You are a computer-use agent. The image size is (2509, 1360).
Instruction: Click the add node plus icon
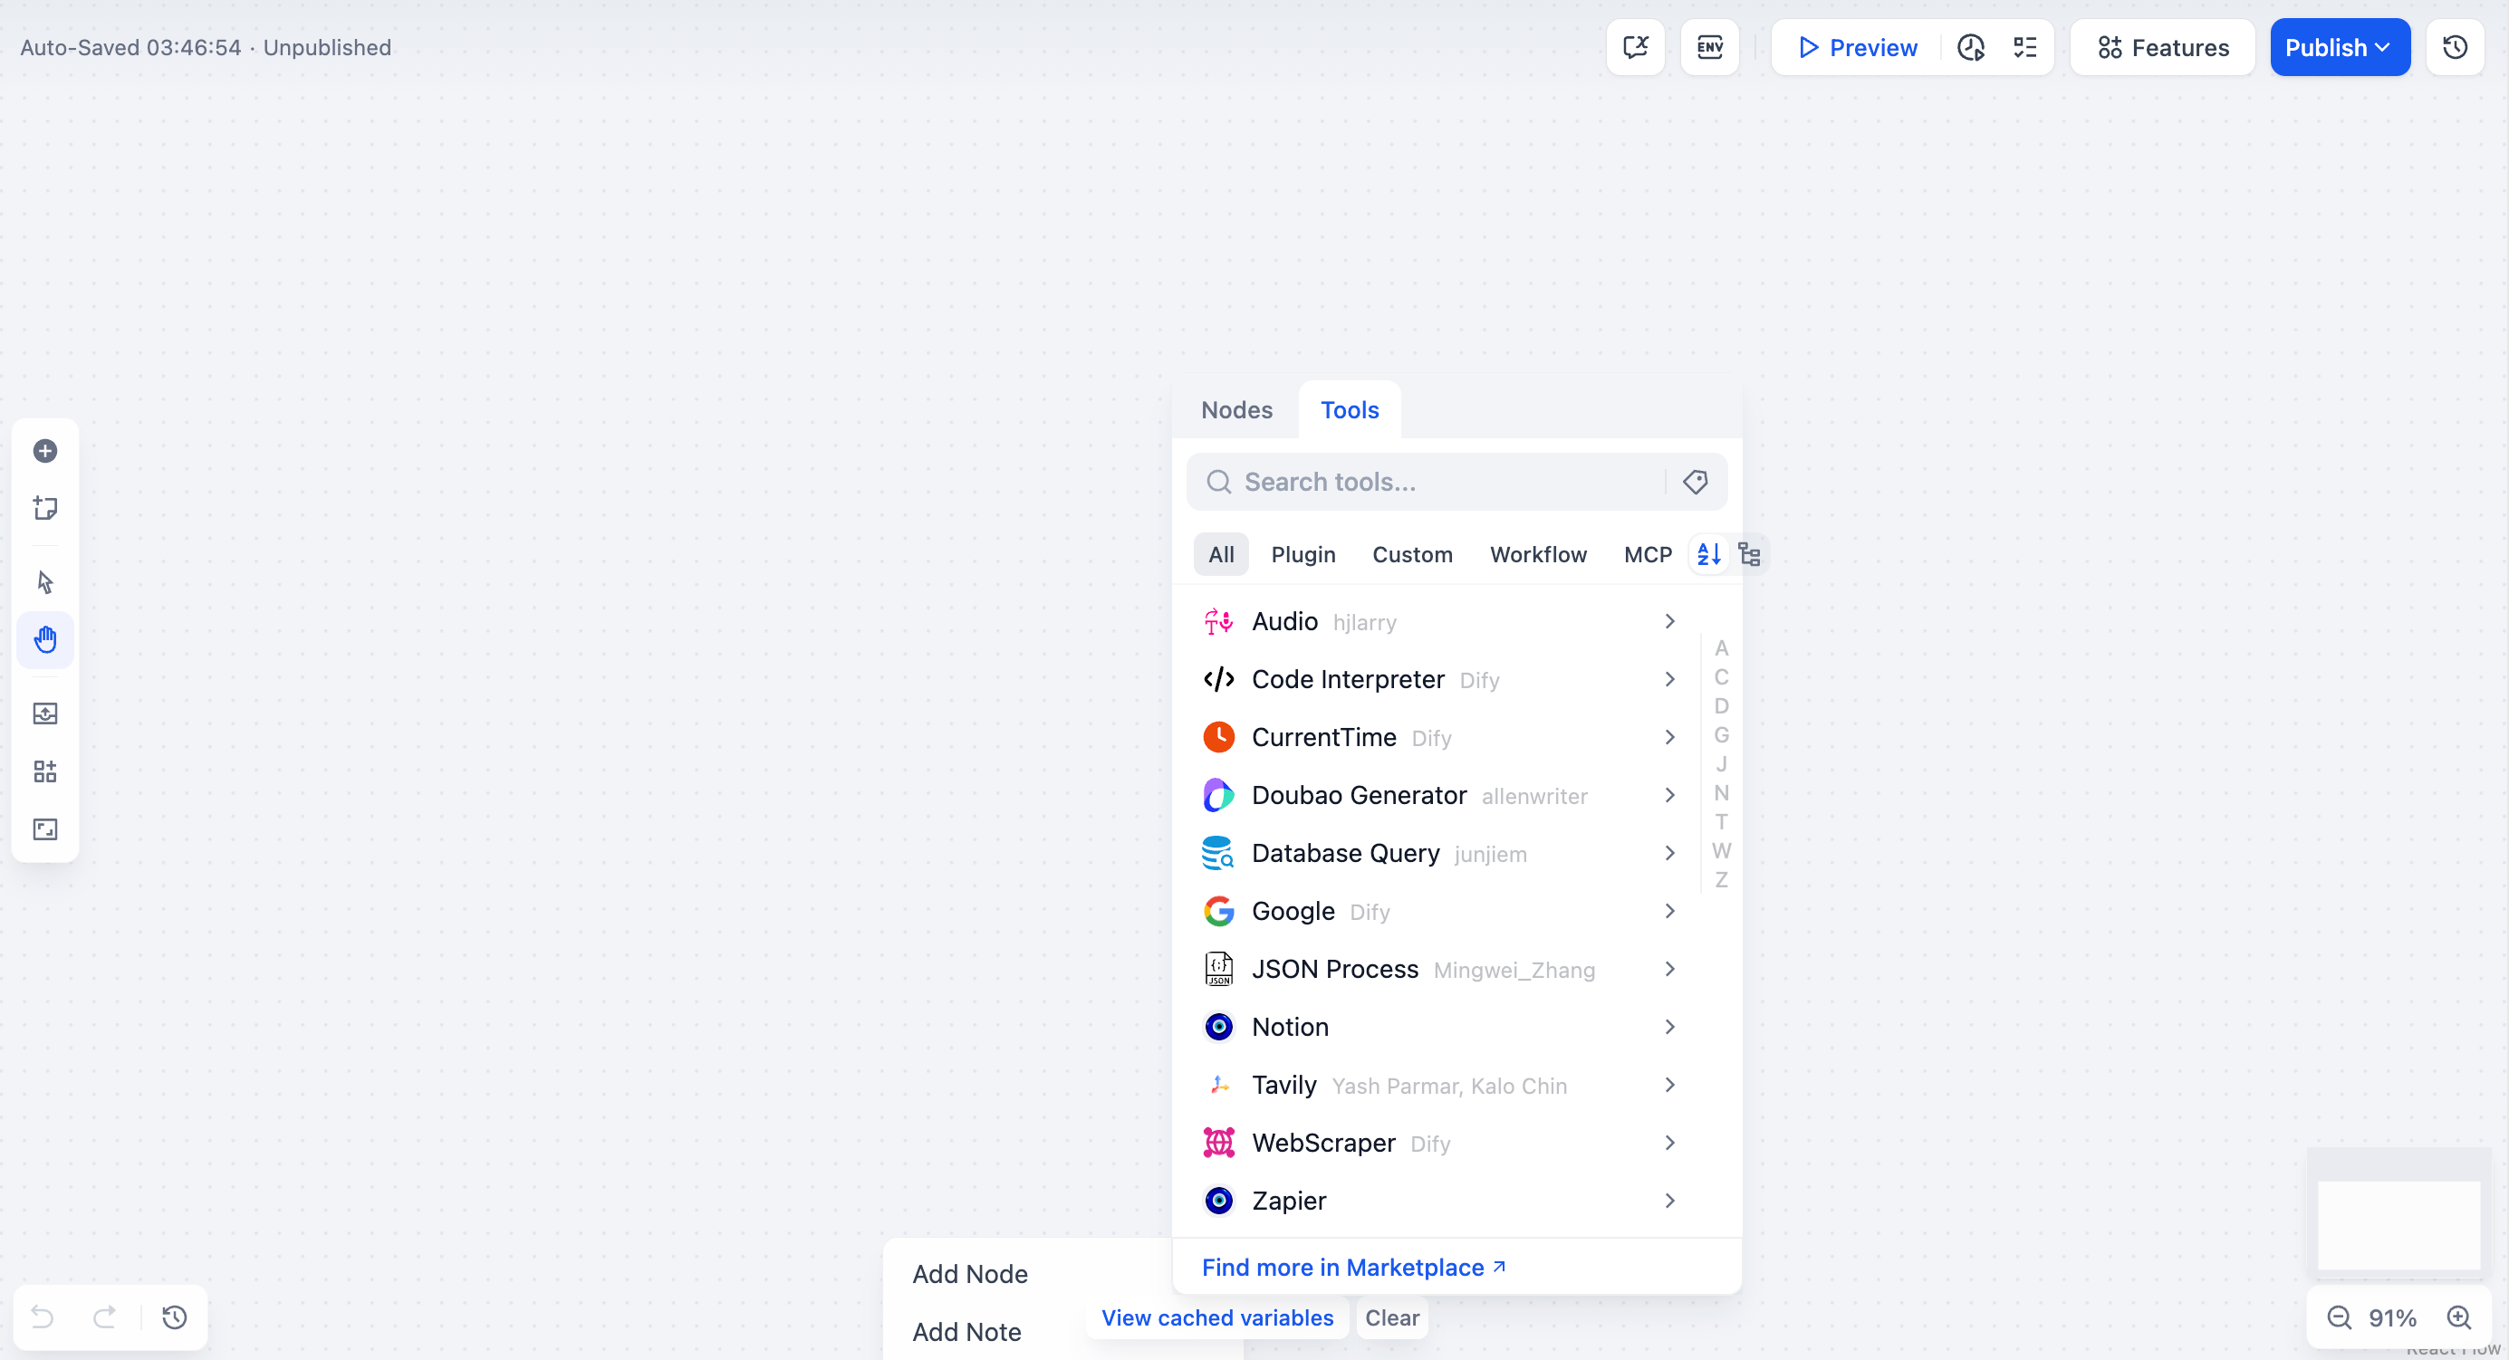[44, 451]
